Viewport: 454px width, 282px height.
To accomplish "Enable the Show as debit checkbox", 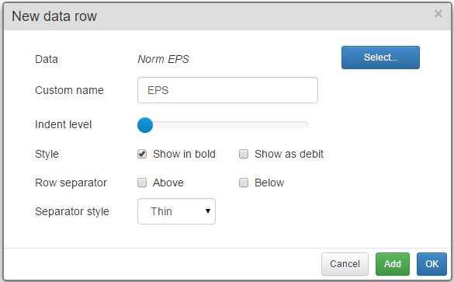I will [x=244, y=154].
